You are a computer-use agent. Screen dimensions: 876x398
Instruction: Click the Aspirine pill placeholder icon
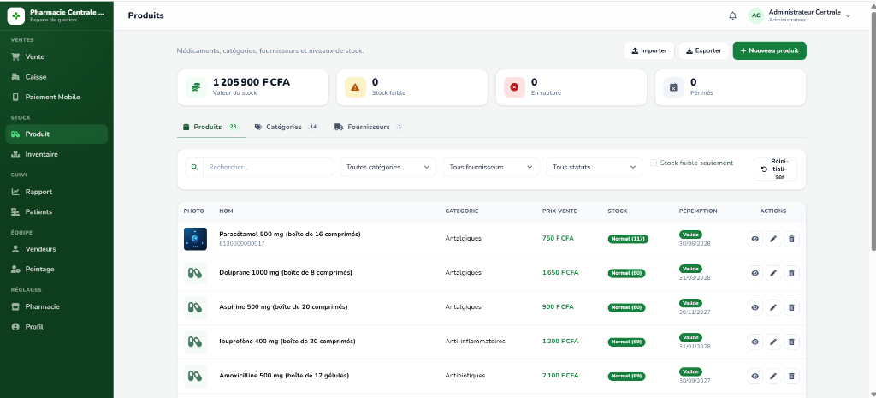[196, 307]
